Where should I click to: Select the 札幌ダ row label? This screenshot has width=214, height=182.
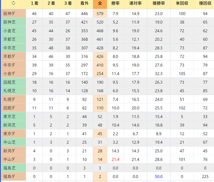[13, 99]
